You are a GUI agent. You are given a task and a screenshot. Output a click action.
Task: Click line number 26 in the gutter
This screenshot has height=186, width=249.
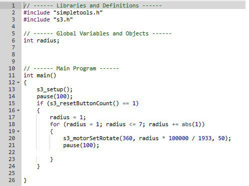(x=11, y=180)
